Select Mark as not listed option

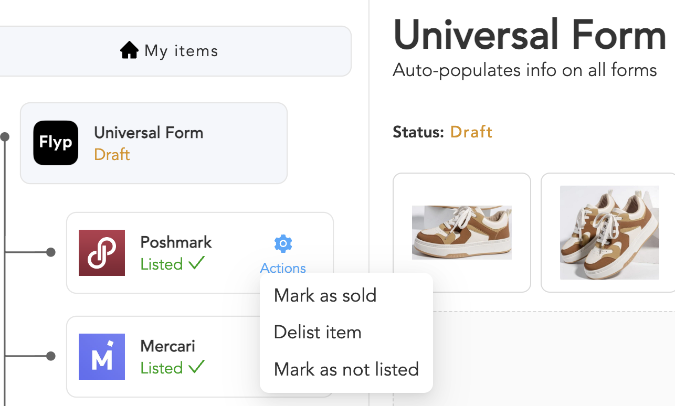click(x=345, y=369)
